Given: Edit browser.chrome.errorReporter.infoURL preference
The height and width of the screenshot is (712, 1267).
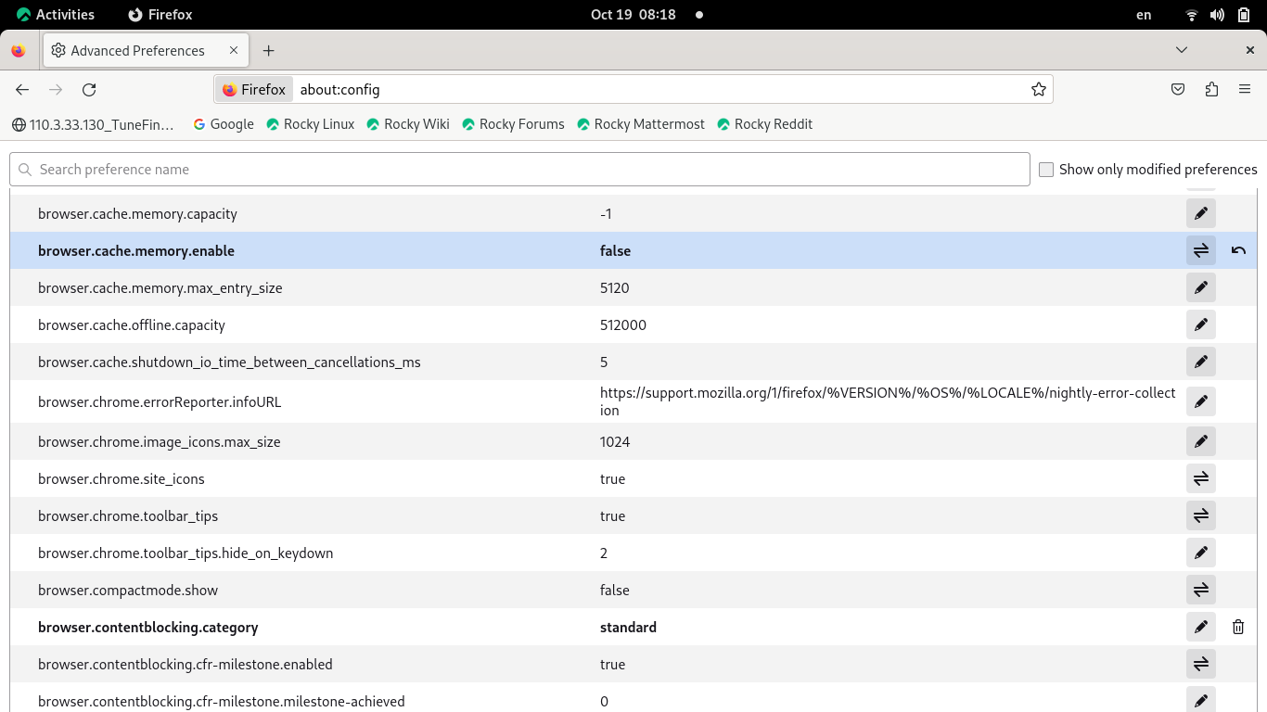Looking at the screenshot, I should pos(1200,401).
